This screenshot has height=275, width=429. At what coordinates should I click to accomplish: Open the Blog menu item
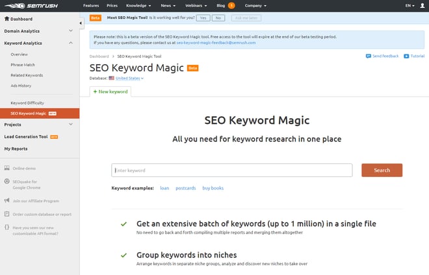[x=221, y=5]
